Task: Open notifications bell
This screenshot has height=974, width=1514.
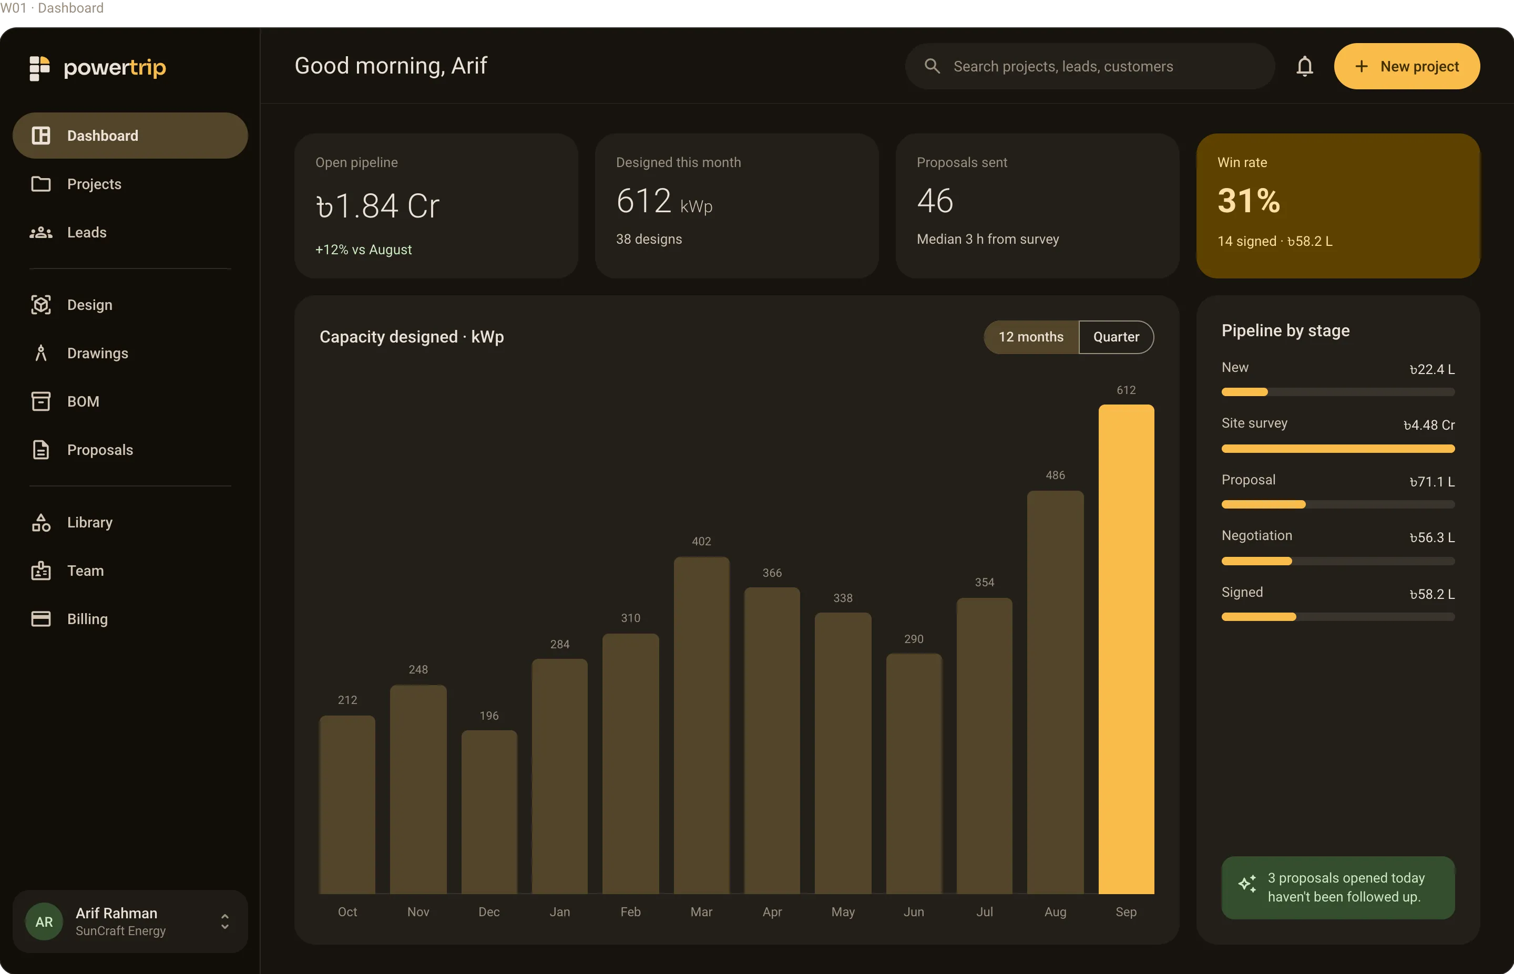Action: pyautogui.click(x=1305, y=66)
